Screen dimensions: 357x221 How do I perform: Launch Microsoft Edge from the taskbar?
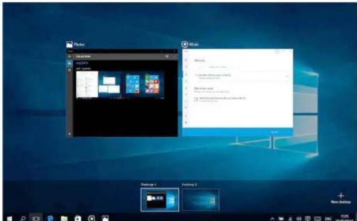pyautogui.click(x=50, y=218)
